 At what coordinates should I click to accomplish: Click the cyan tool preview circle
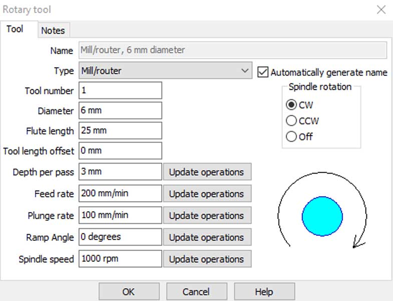click(322, 216)
